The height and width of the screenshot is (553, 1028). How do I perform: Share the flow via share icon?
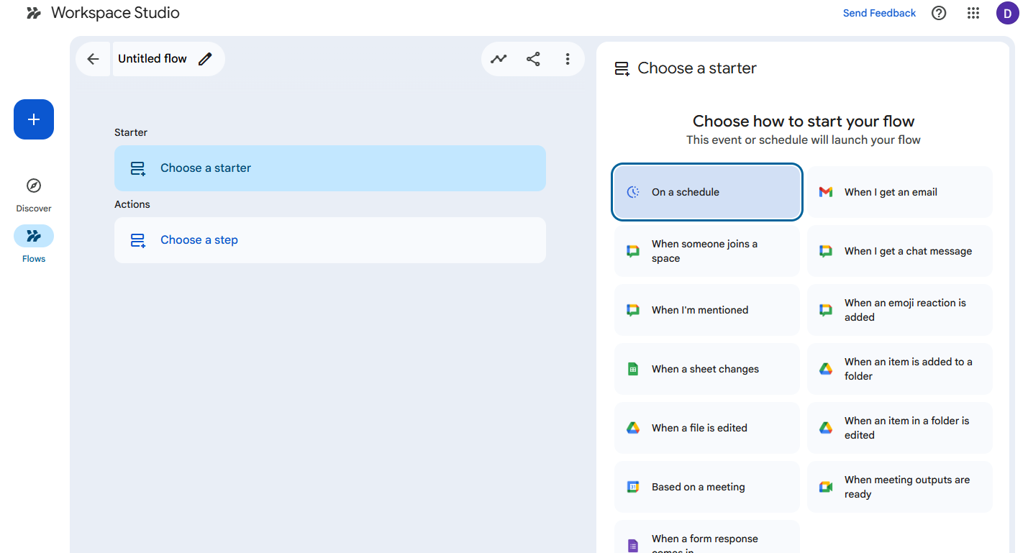coord(533,59)
